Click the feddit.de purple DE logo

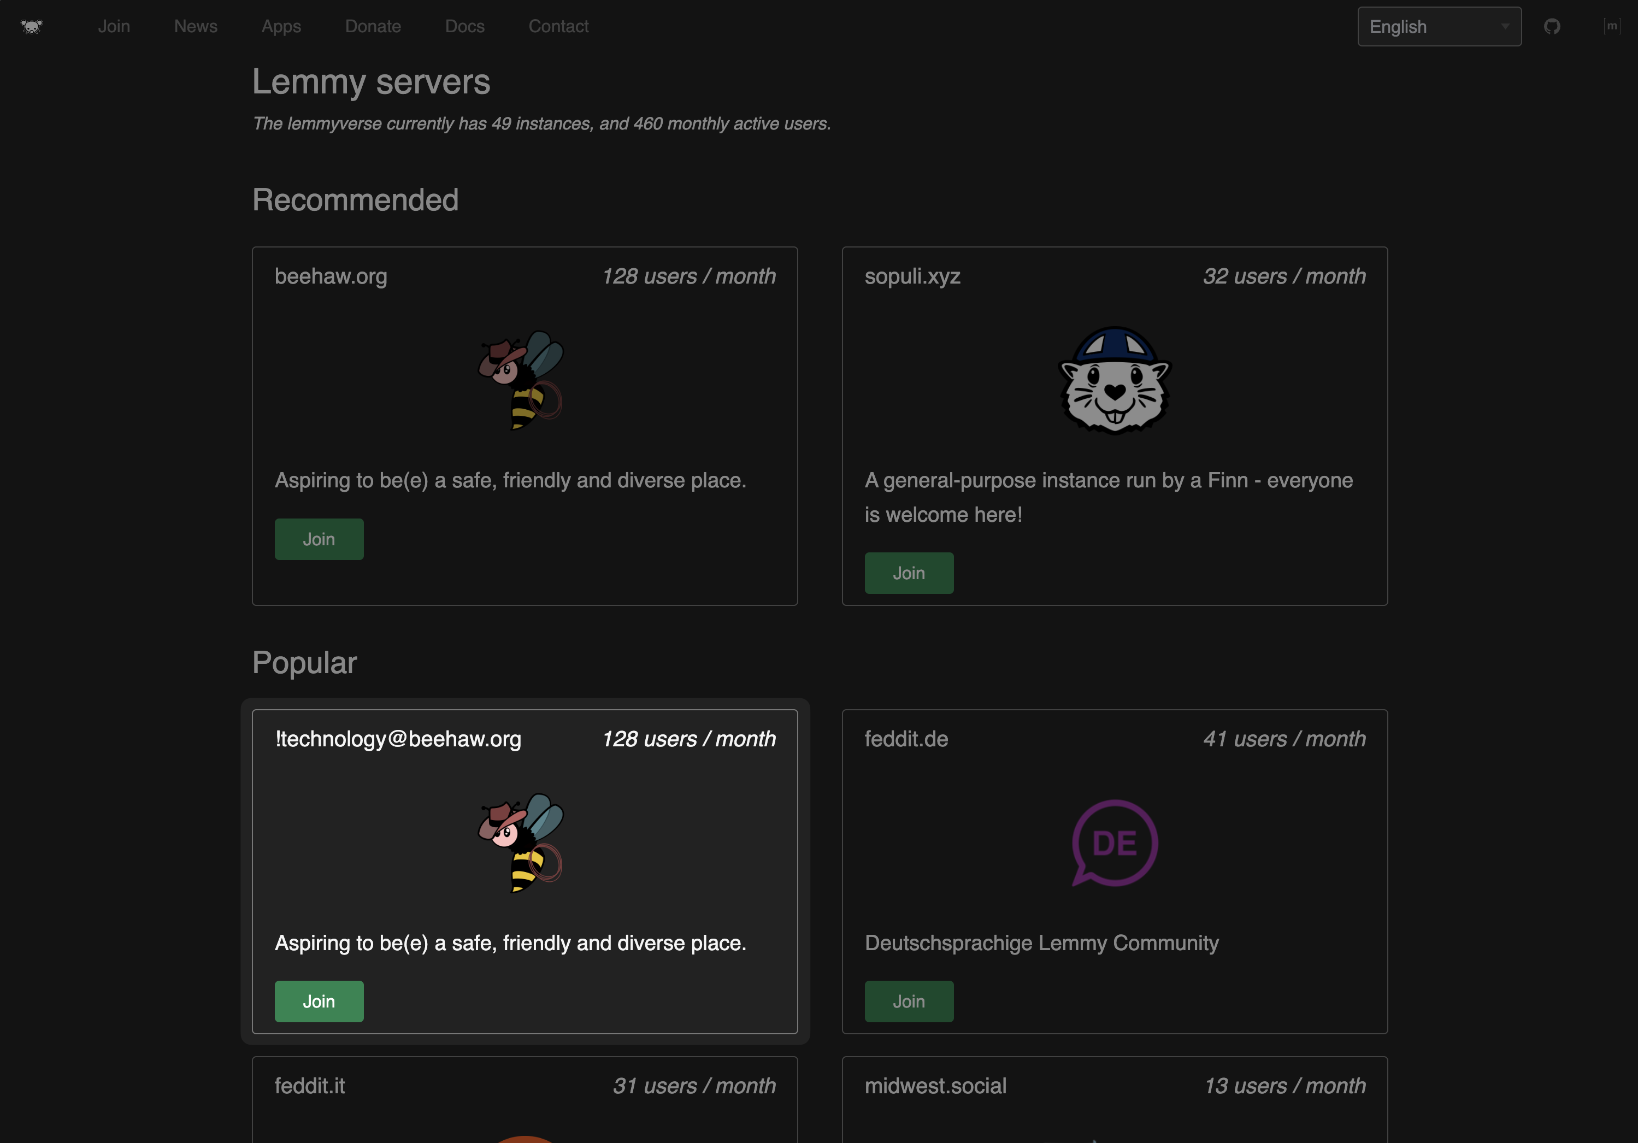[1115, 842]
